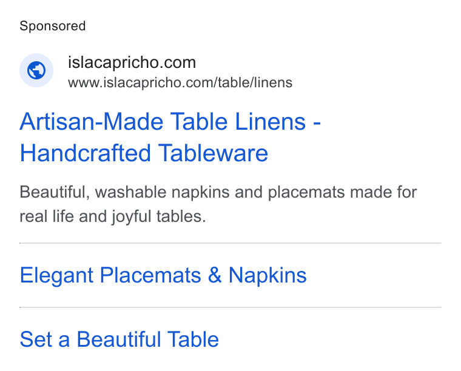Click the ad description starting with Beautiful, washable
The width and height of the screenshot is (461, 371).
(x=218, y=204)
